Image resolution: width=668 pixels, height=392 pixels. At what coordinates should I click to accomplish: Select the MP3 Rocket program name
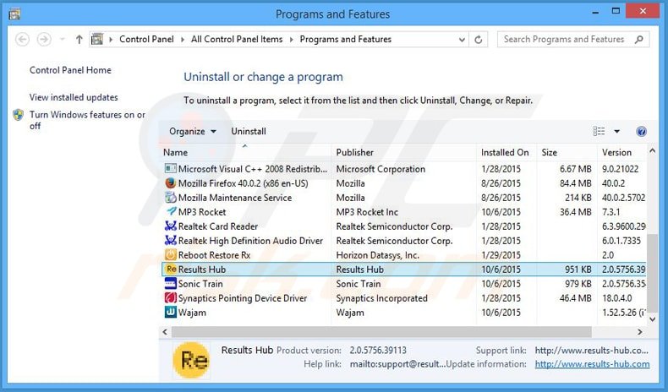pos(202,212)
